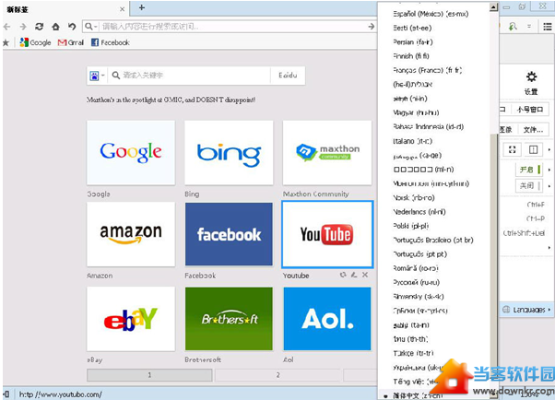Select Bahasa Indonesia language

pyautogui.click(x=429, y=127)
